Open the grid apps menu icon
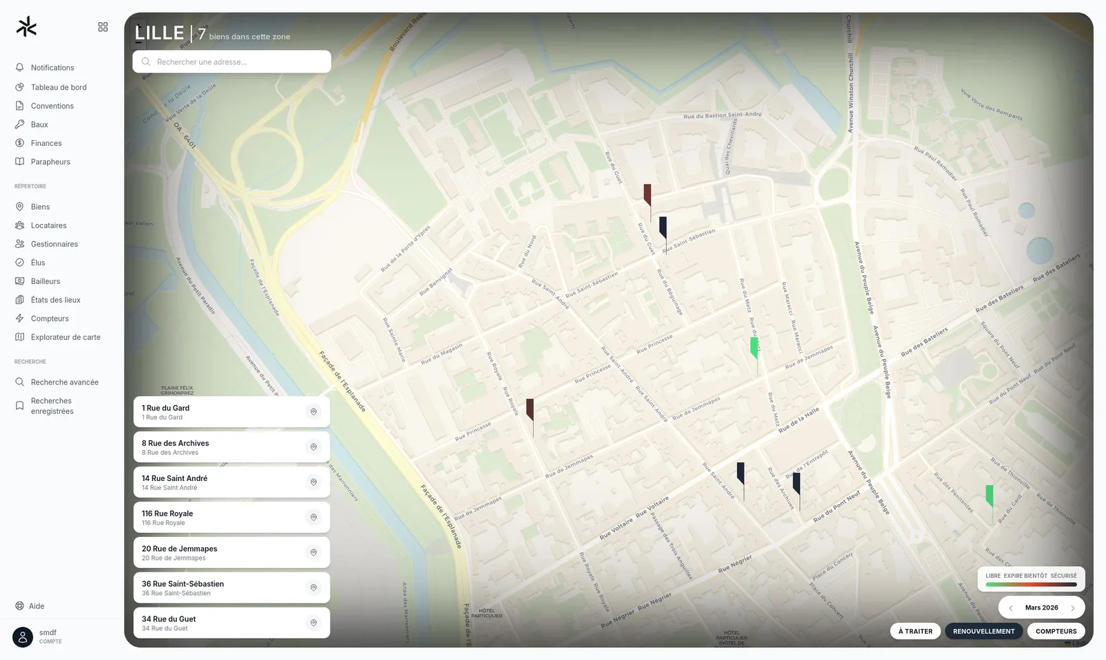The width and height of the screenshot is (1106, 660). (103, 27)
